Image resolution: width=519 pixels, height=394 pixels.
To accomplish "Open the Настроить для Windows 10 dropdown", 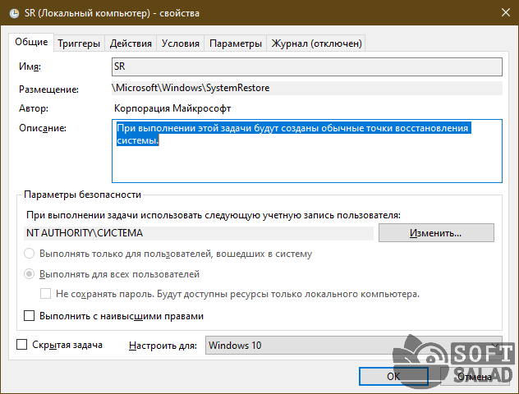I will (353, 346).
